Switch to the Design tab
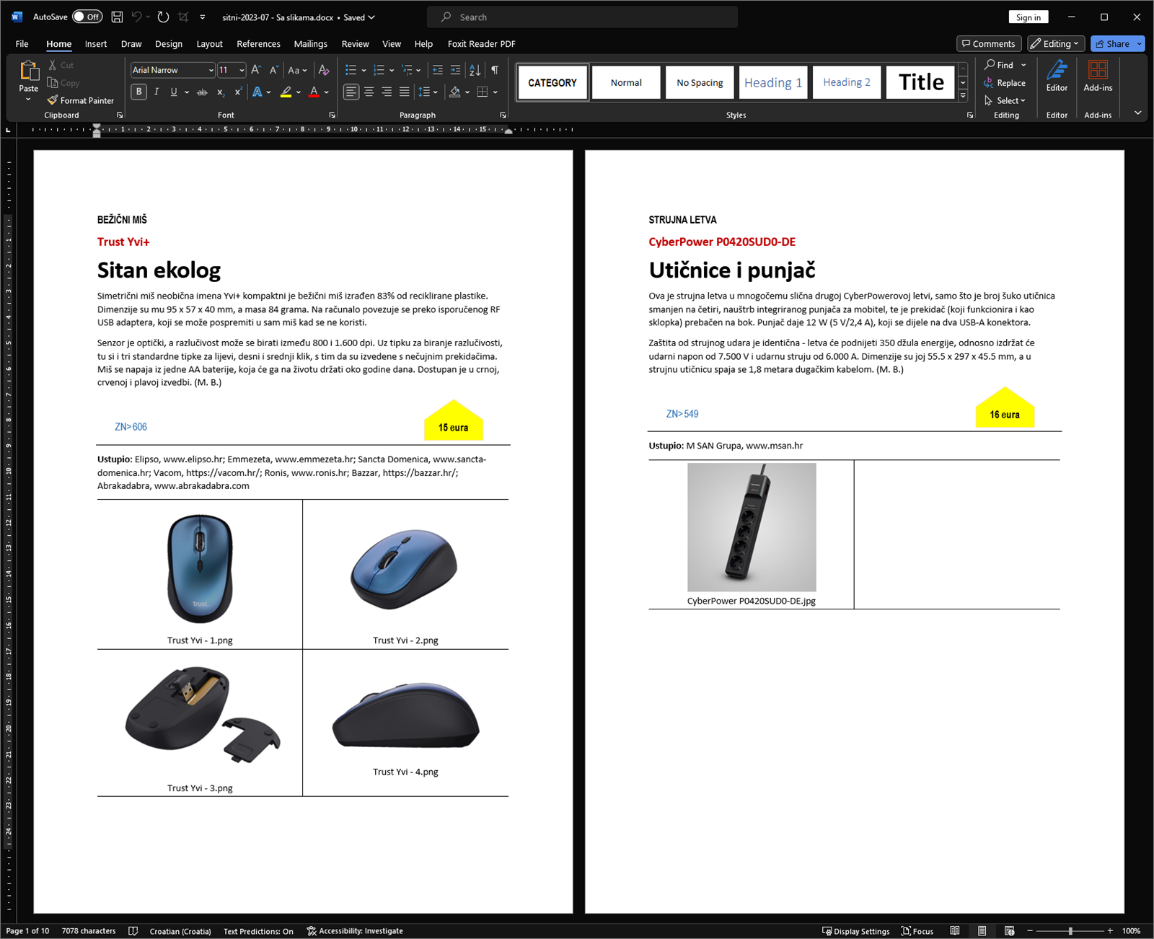 (169, 43)
